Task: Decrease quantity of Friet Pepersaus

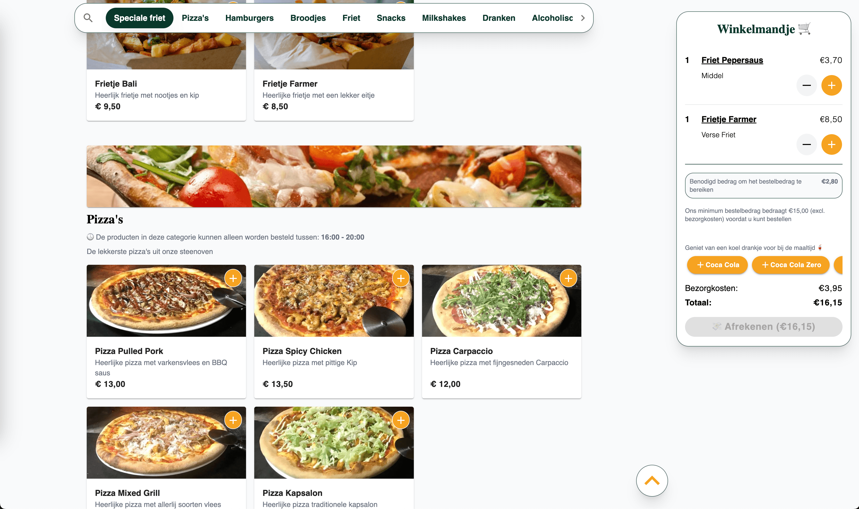Action: (x=807, y=85)
